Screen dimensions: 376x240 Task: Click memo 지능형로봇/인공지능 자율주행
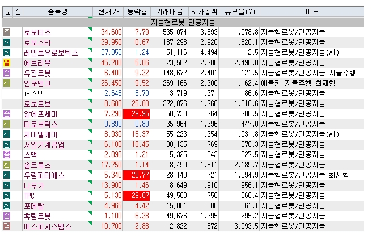click(308, 73)
